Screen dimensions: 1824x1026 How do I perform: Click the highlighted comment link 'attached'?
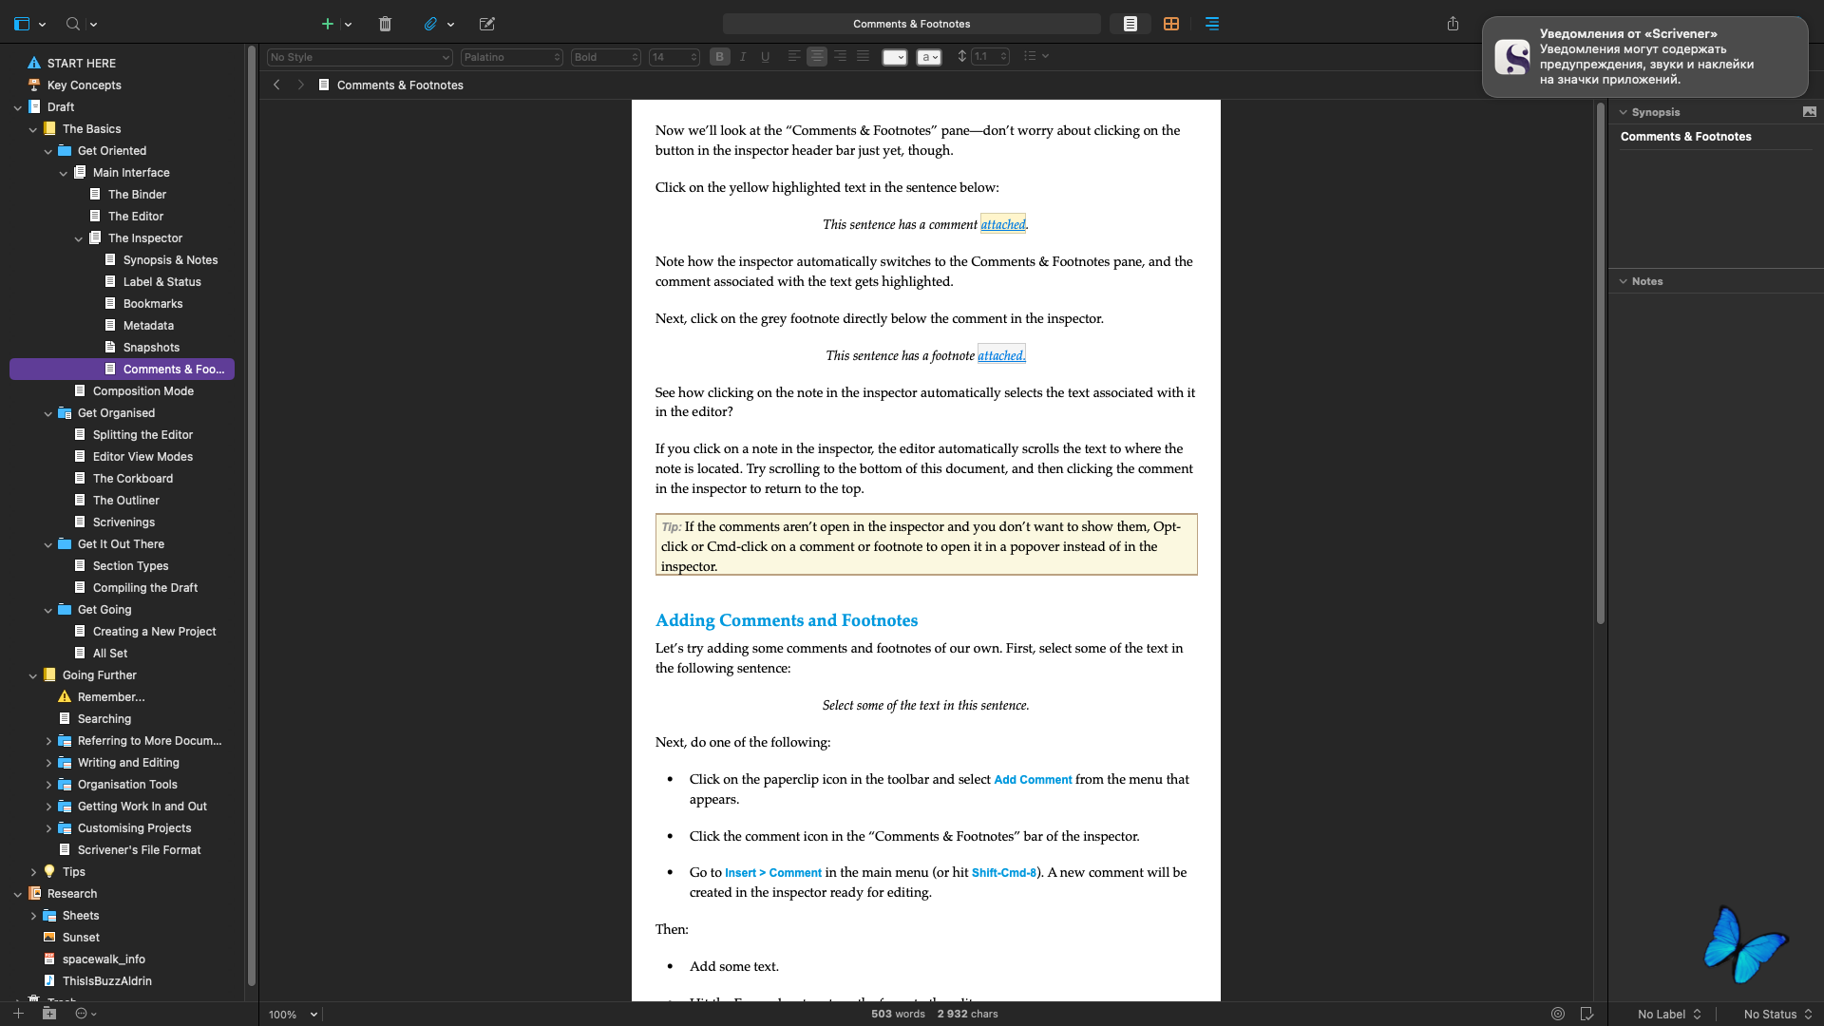1002,224
